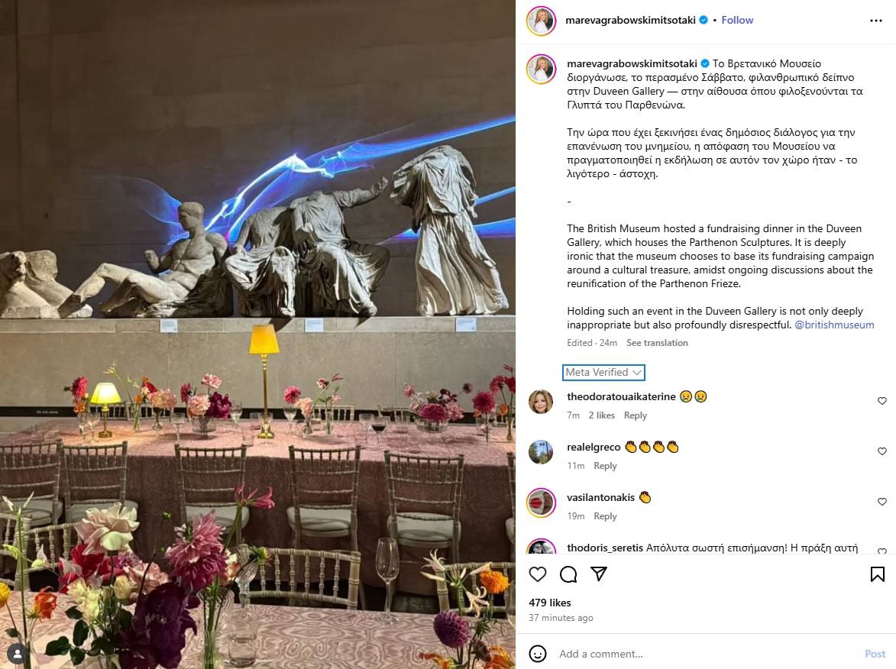Click the tagged people icon on photo

pos(18,654)
